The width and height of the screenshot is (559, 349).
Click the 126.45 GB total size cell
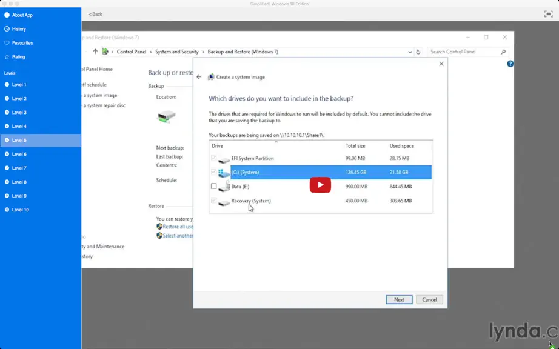pos(356,172)
